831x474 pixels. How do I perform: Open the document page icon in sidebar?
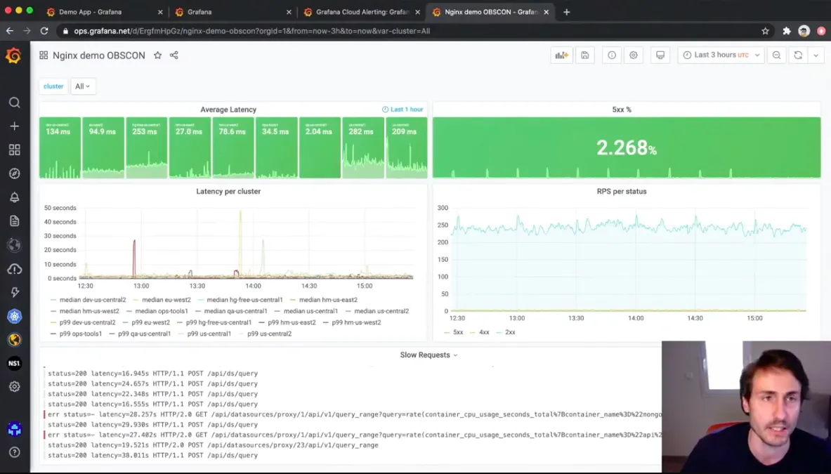pyautogui.click(x=14, y=220)
